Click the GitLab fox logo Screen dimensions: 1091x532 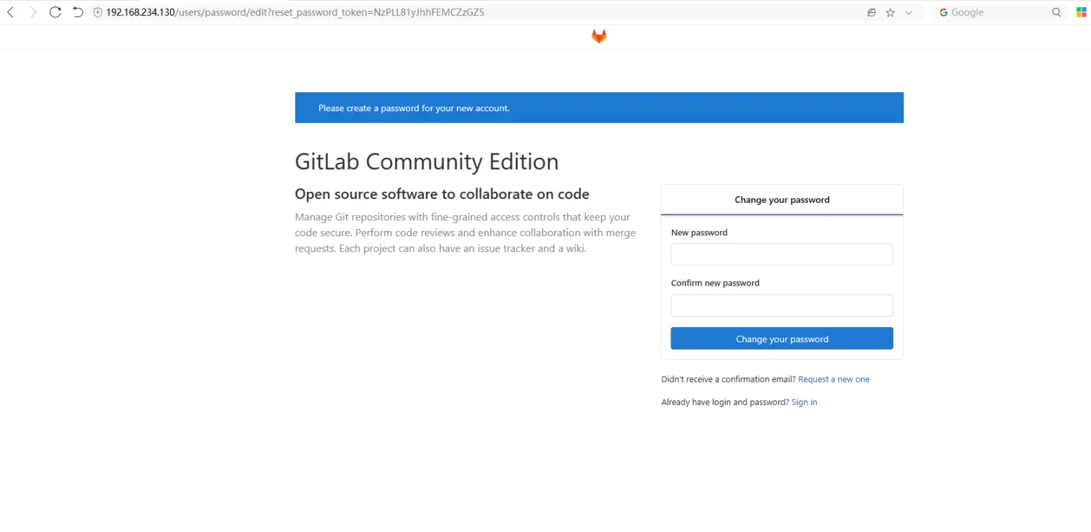click(x=599, y=36)
